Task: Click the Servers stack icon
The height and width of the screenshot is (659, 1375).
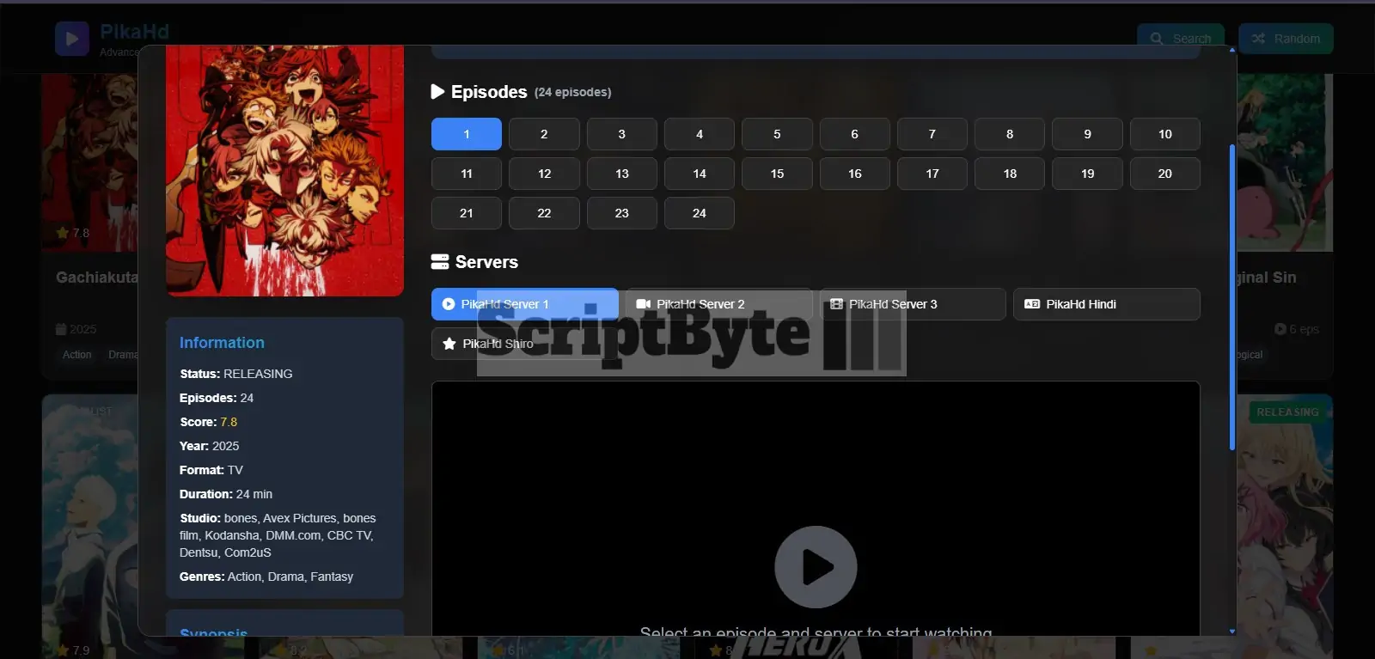Action: 440,262
